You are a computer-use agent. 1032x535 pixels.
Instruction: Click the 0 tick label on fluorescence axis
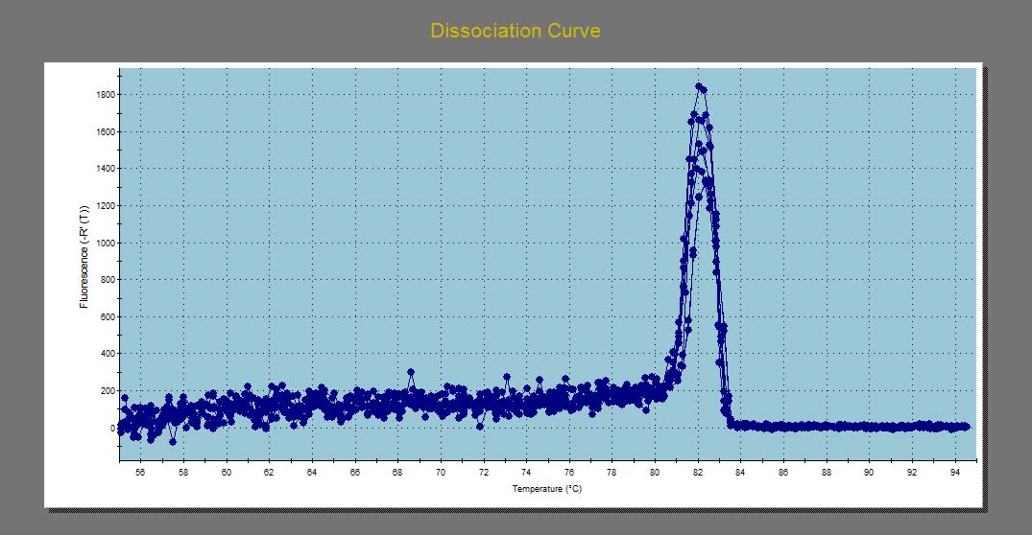click(x=111, y=429)
